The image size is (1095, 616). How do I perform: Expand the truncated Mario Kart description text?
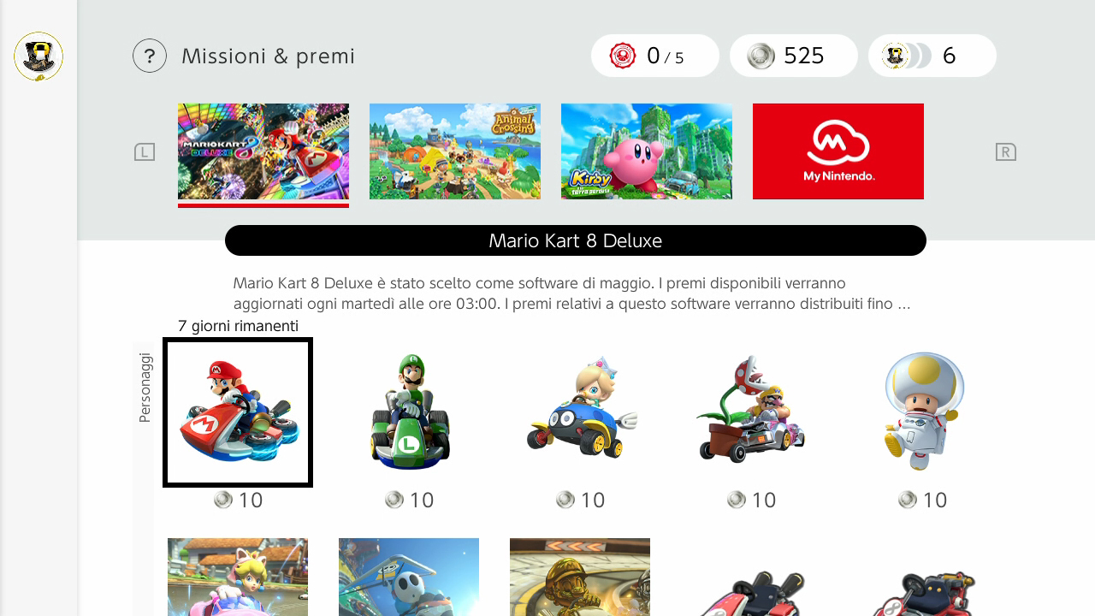571,293
